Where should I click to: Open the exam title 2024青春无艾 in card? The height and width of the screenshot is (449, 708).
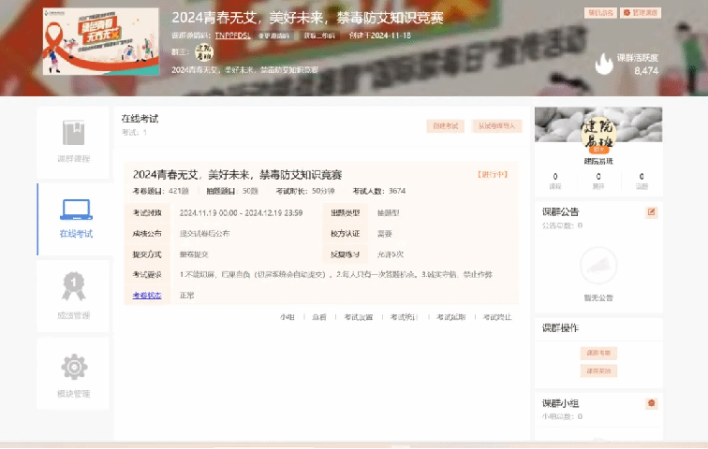tap(237, 174)
